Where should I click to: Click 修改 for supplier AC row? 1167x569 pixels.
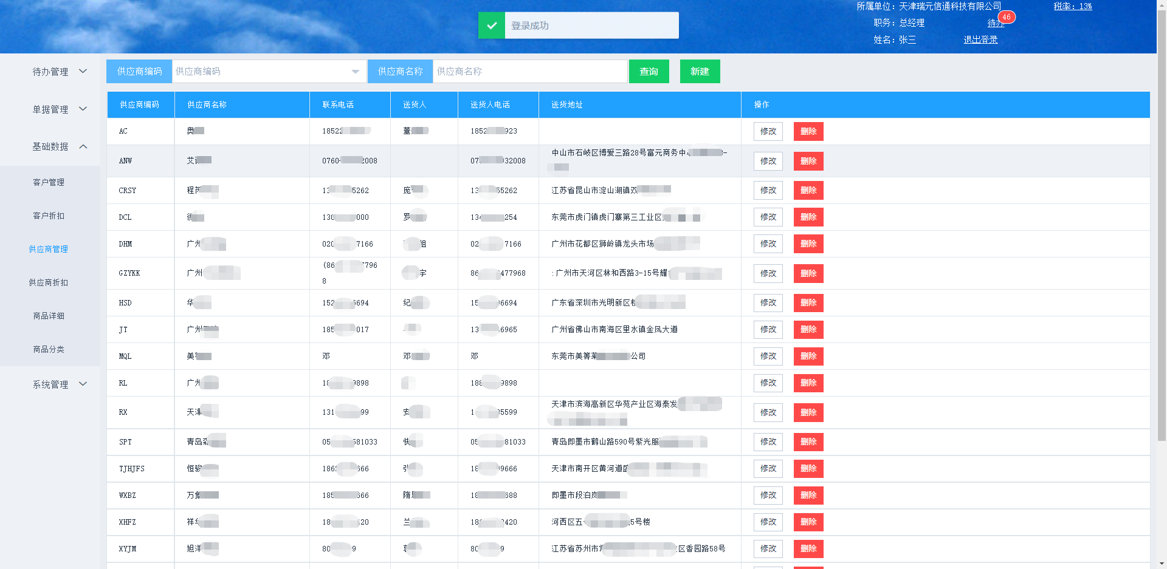click(x=768, y=131)
